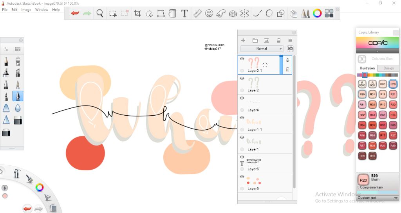401x213 pixels.
Task: Choose the Smudge droplet brush
Action: click(x=18, y=108)
